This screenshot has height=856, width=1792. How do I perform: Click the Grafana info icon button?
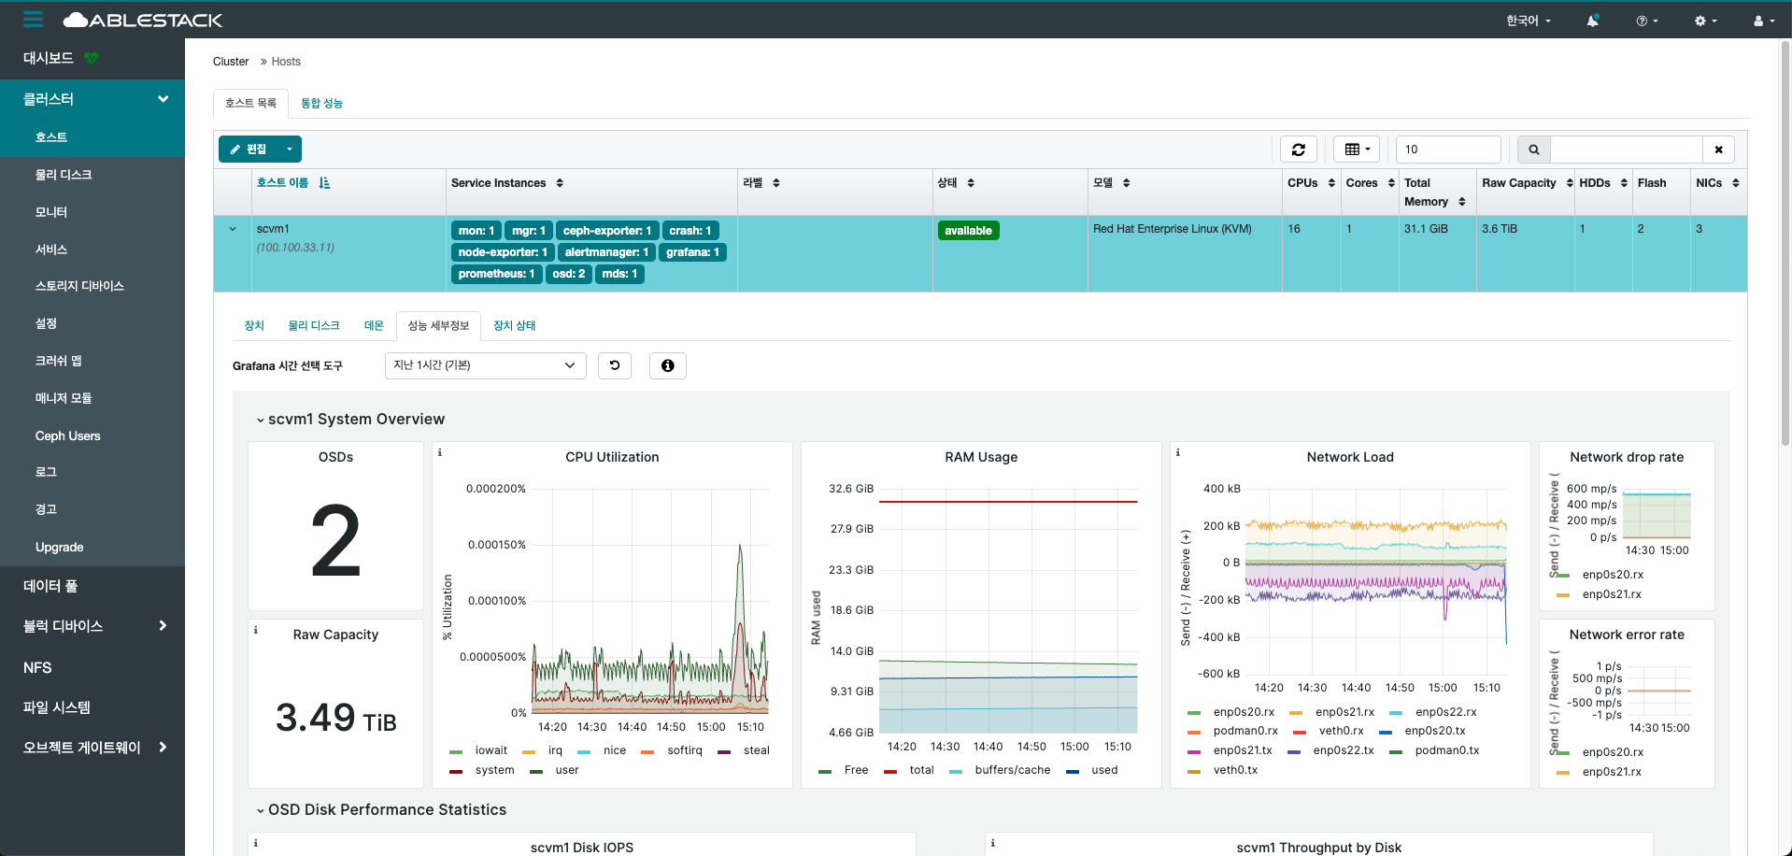click(x=667, y=365)
